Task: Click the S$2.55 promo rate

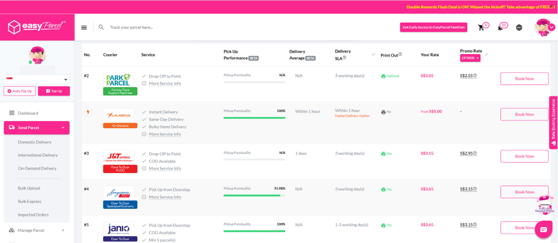Action: coord(466,76)
